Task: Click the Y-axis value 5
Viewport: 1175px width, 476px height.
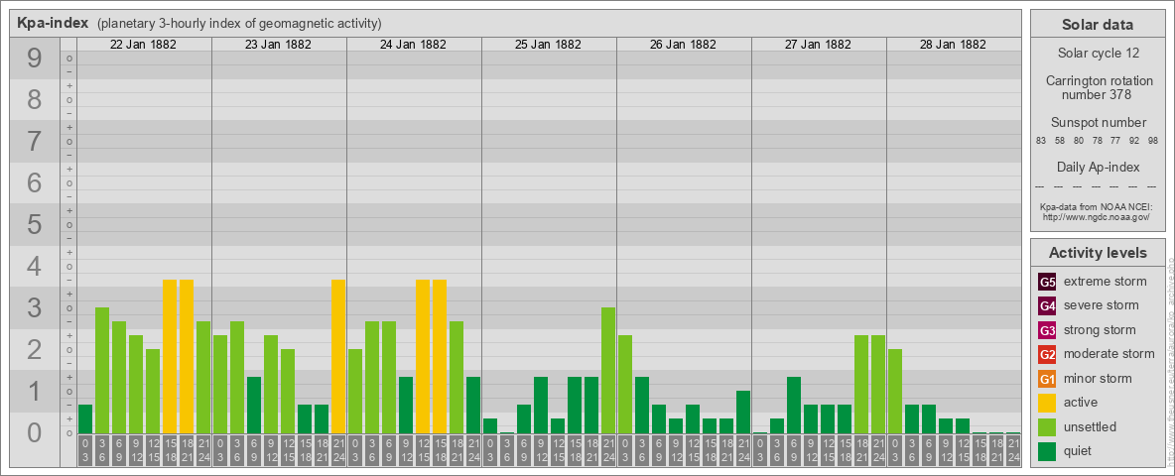Action: [34, 224]
